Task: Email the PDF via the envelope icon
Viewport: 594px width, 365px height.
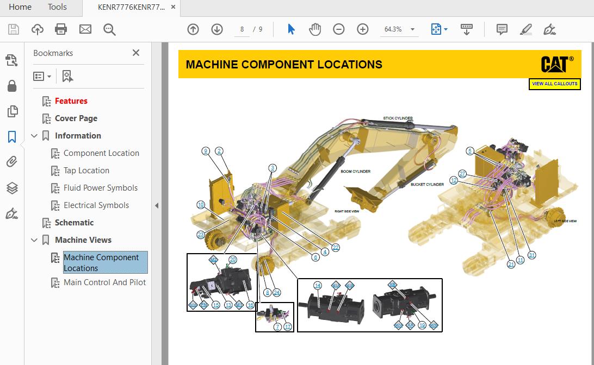Action: click(85, 29)
